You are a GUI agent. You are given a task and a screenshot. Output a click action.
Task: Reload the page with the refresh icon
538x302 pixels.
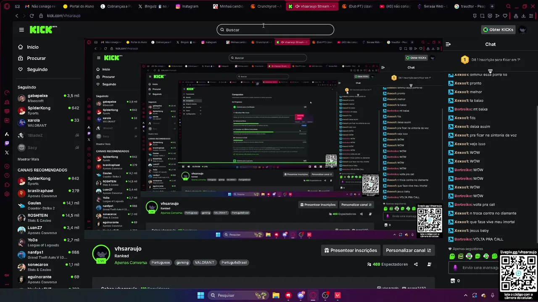[x=32, y=16]
